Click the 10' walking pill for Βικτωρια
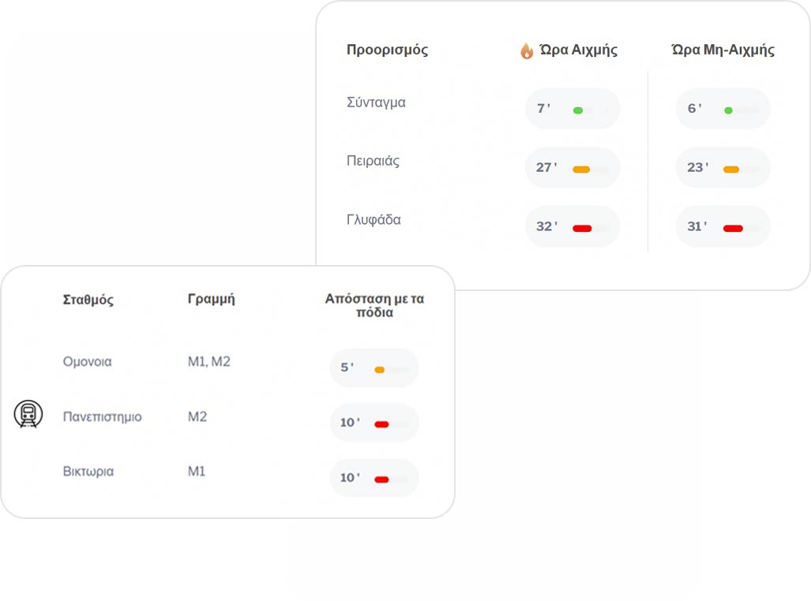The height and width of the screenshot is (601, 811). pos(374,478)
